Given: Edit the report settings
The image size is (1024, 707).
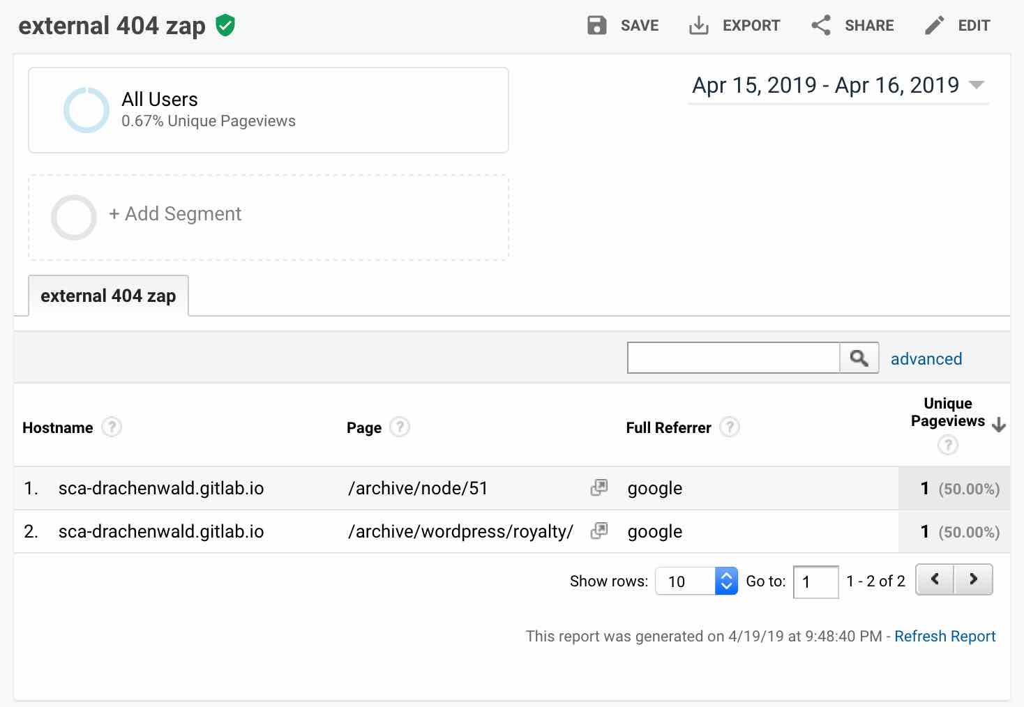Looking at the screenshot, I should point(957,25).
